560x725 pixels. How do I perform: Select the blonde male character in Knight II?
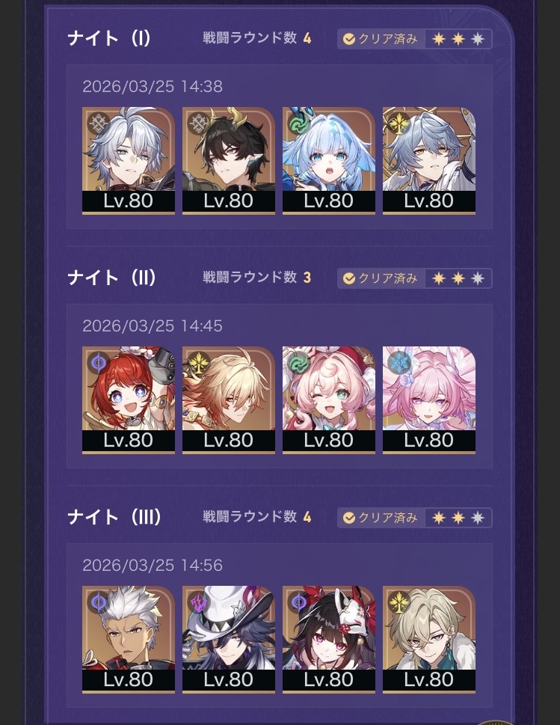(229, 400)
